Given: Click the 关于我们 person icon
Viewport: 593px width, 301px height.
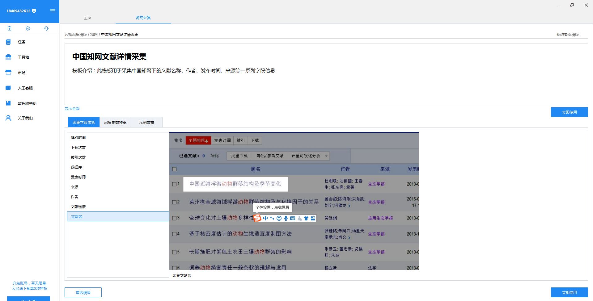Looking at the screenshot, I should pos(8,118).
